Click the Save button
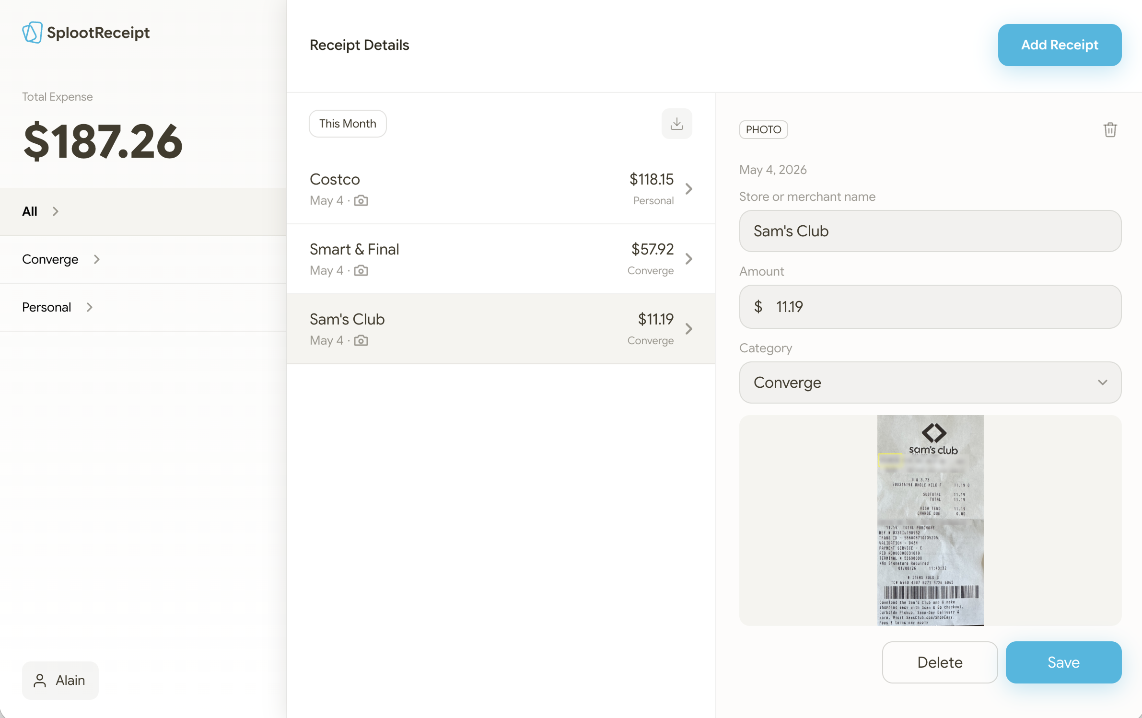This screenshot has height=718, width=1142. pyautogui.click(x=1063, y=662)
